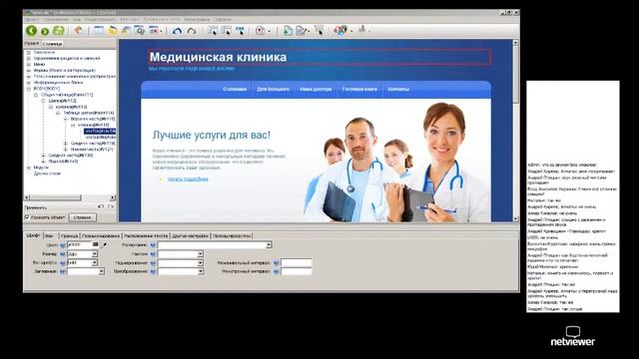
Task: Click the stacked folders toolbar icon
Action: pyautogui.click(x=126, y=31)
